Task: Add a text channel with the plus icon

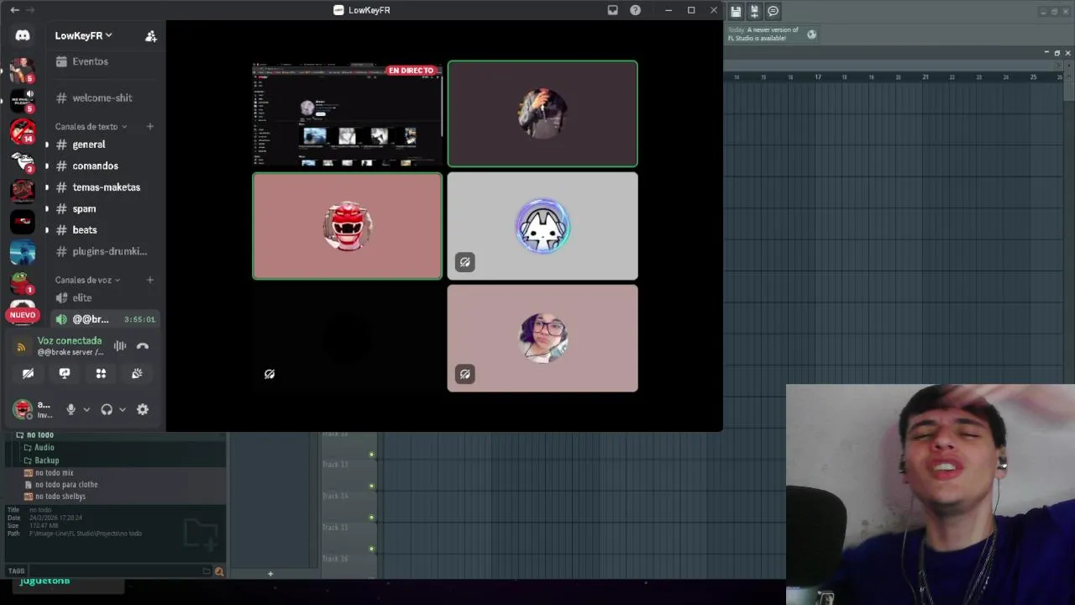Action: [x=149, y=127]
